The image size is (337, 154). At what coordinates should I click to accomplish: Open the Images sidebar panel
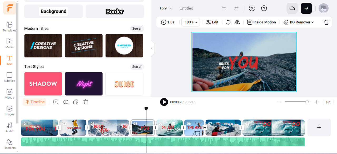tap(9, 111)
